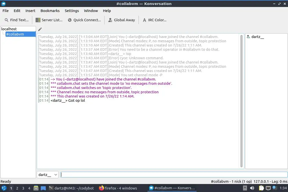Close the Konversation window
The image size is (288, 192).
pyautogui.click(x=285, y=4)
